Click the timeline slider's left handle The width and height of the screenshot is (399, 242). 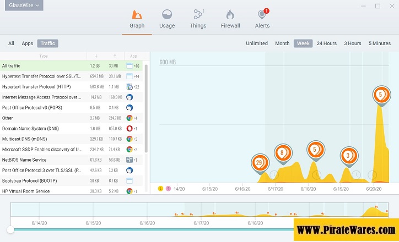pyautogui.click(x=10, y=229)
